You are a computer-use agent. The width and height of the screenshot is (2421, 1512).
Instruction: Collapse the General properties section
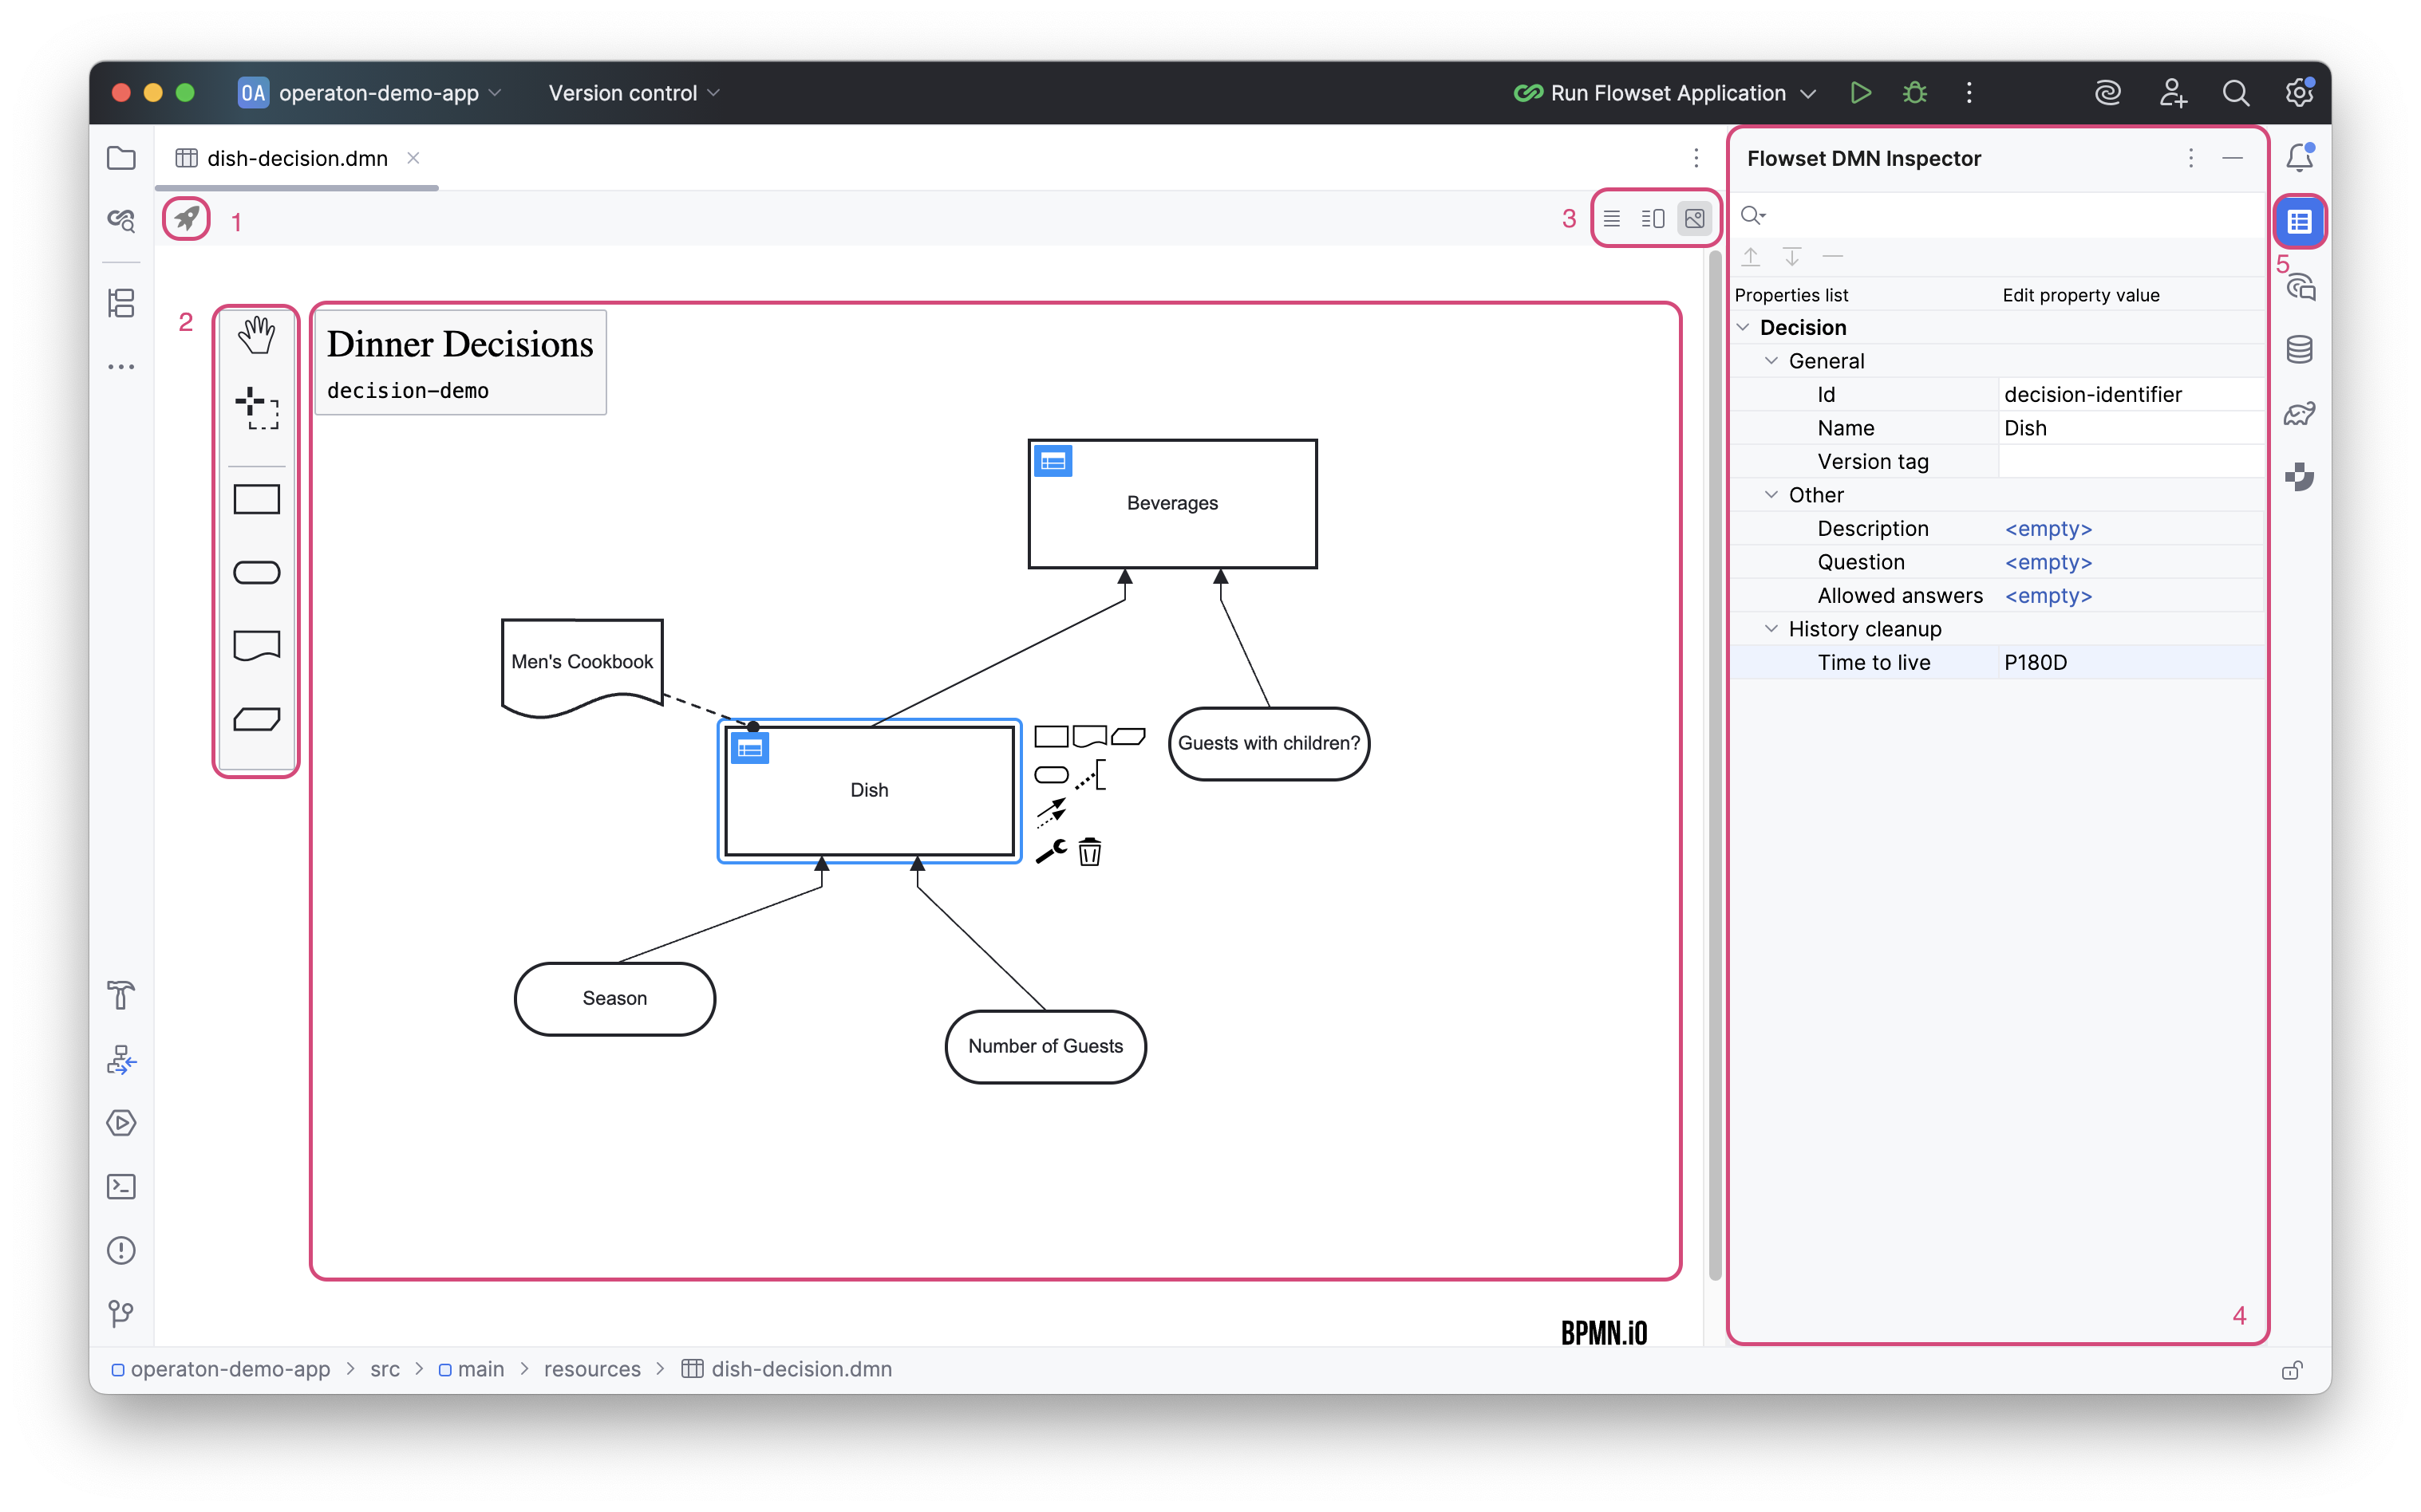[1771, 361]
